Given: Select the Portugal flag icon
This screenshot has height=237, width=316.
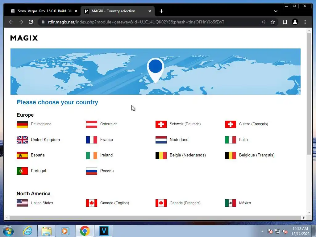Looking at the screenshot, I should 22,171.
